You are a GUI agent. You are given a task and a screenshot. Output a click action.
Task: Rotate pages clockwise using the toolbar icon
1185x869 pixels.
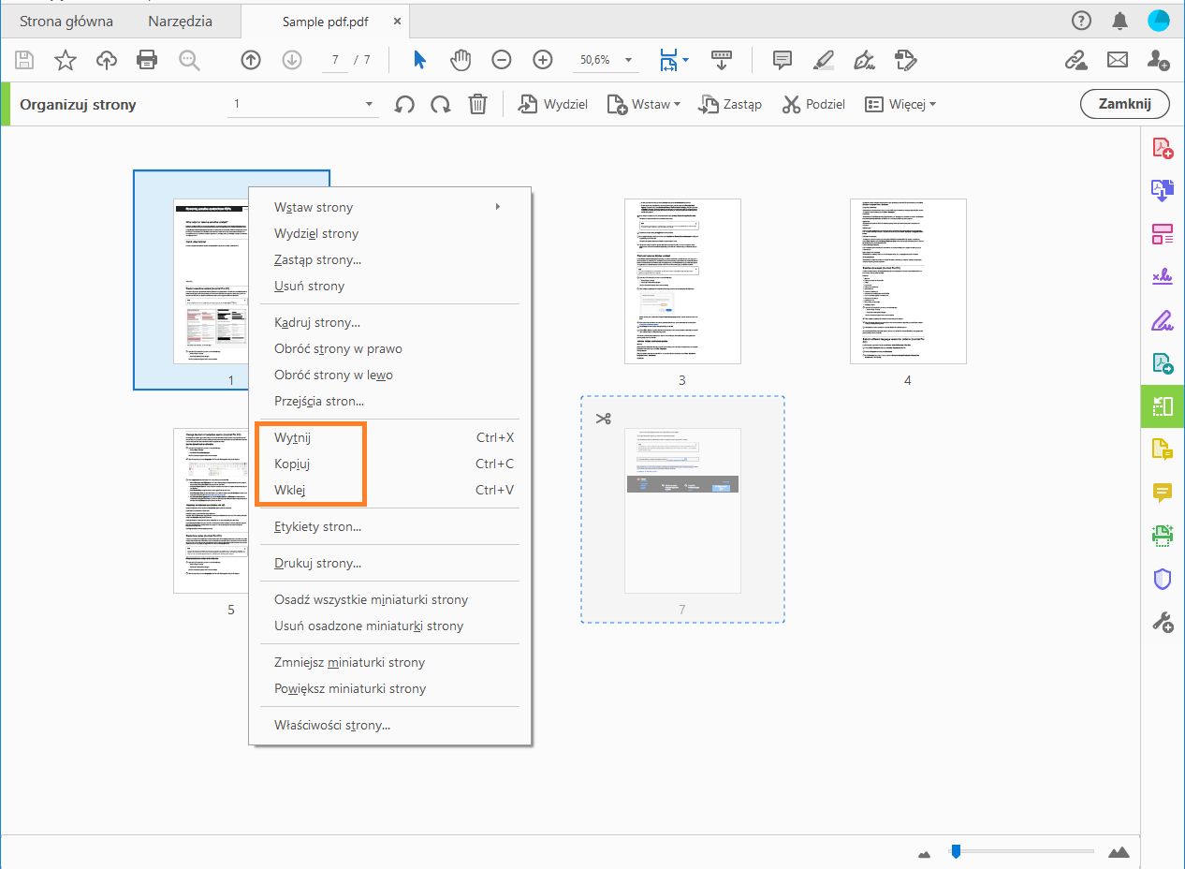click(x=440, y=104)
